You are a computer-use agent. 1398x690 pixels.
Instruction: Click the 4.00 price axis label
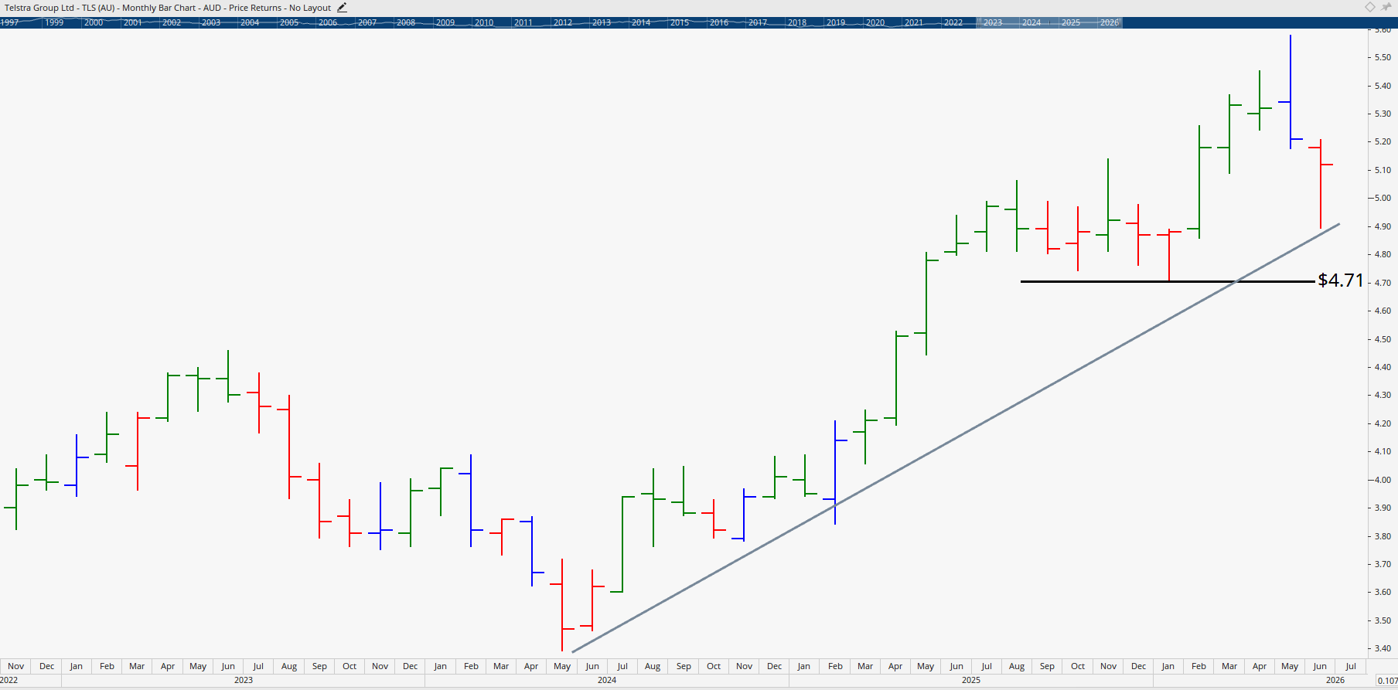[x=1383, y=480]
